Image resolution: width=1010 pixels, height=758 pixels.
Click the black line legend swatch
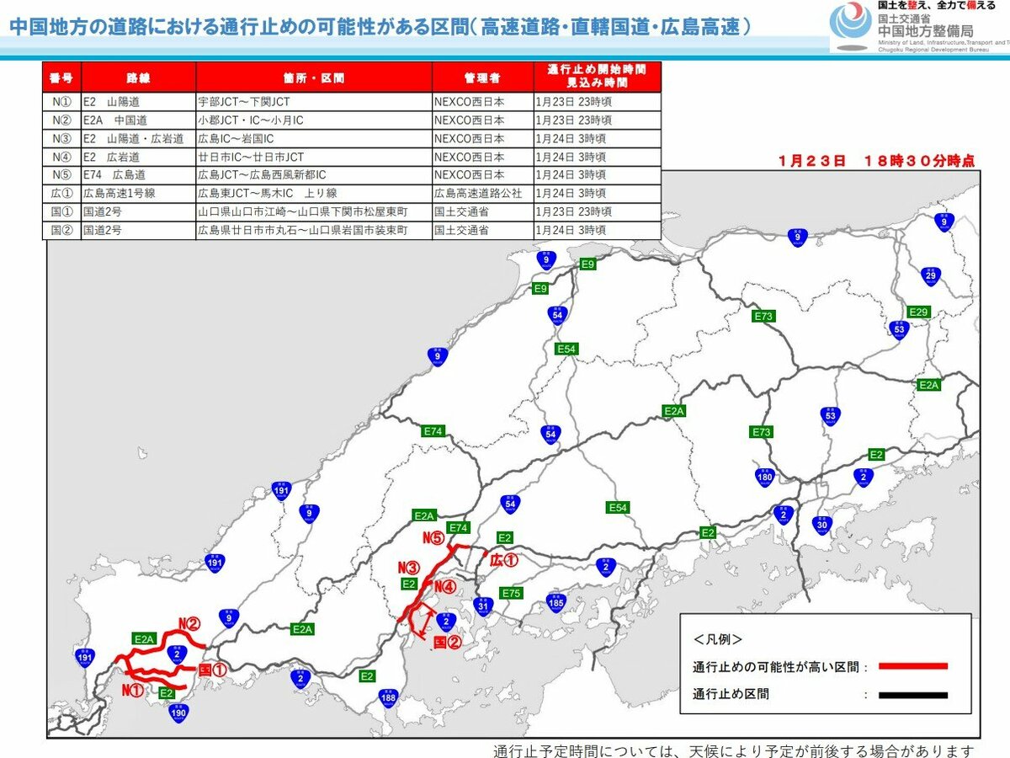(x=912, y=695)
